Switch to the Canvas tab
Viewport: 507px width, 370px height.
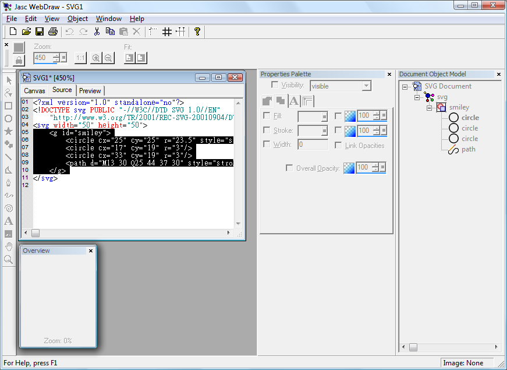pyautogui.click(x=34, y=91)
